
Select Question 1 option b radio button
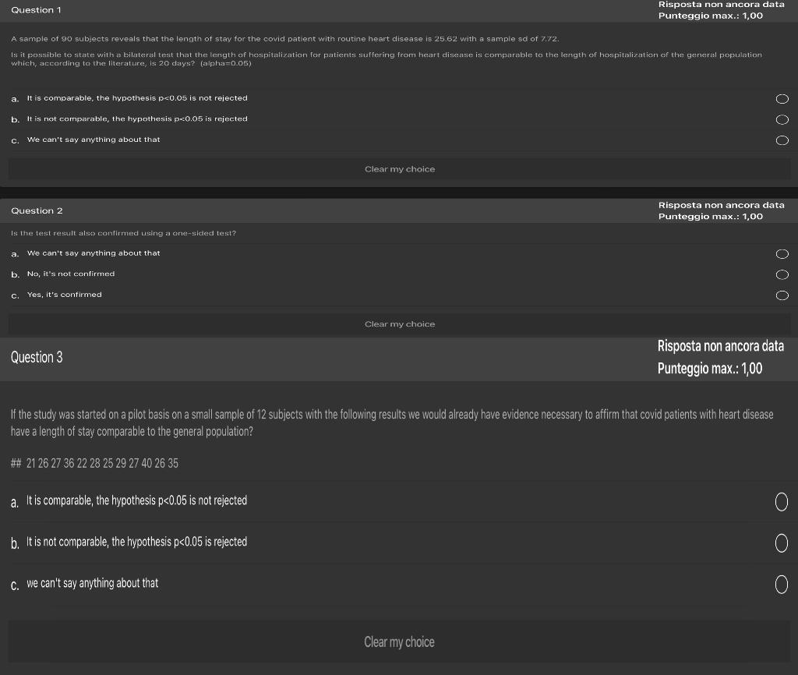click(782, 119)
